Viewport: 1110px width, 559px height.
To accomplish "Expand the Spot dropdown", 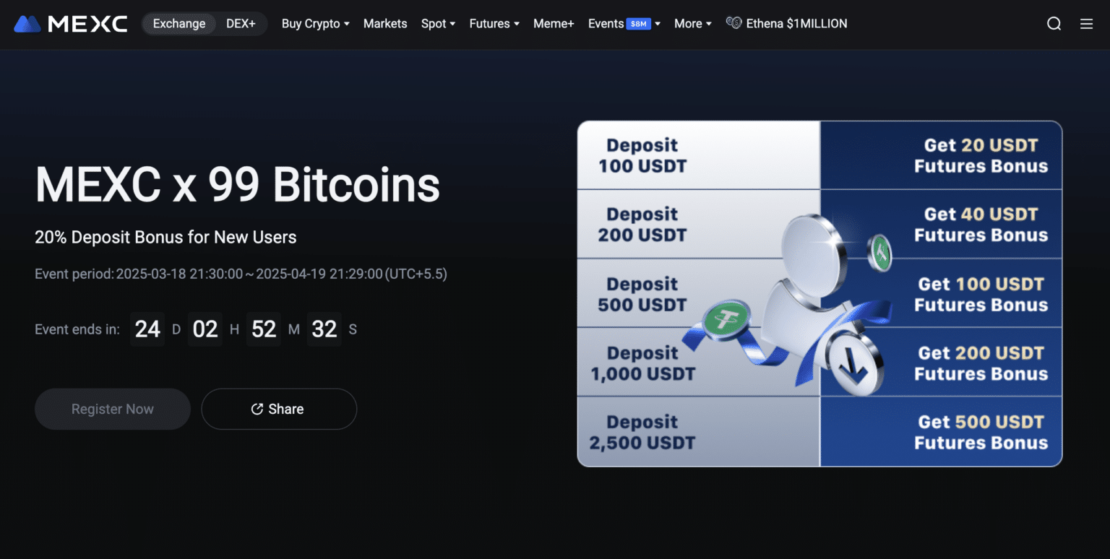I will pyautogui.click(x=439, y=24).
